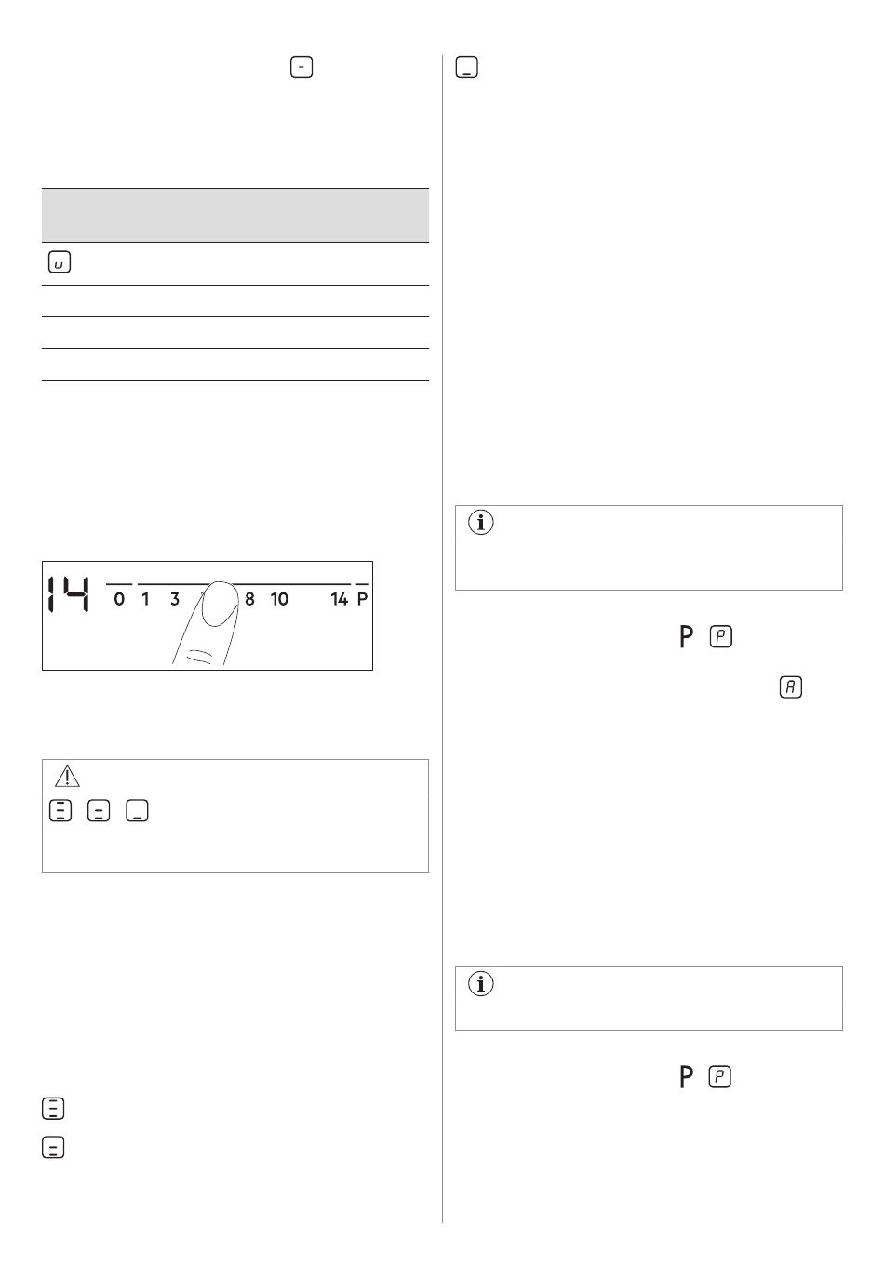
Task: Tap heat setting 8 on the control bar
Action: coord(249,599)
